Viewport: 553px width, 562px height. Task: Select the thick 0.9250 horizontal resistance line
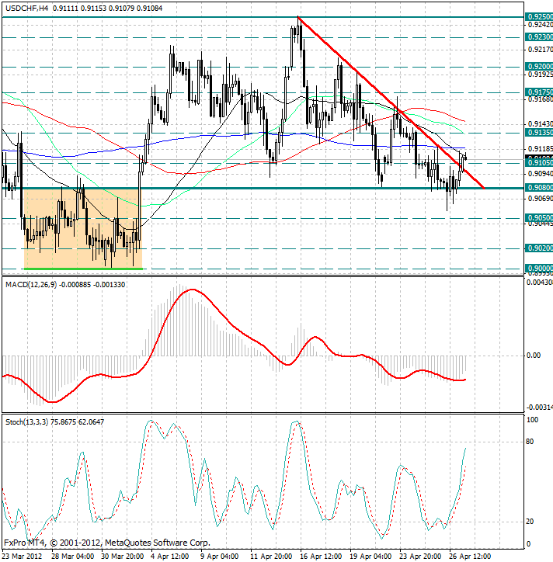point(263,17)
